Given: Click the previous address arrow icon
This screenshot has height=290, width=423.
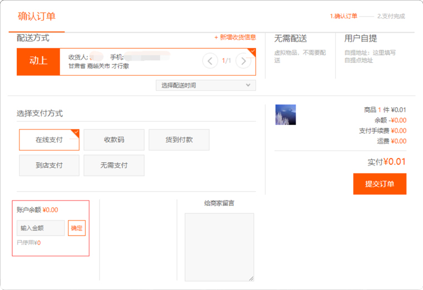Looking at the screenshot, I should [x=210, y=61].
